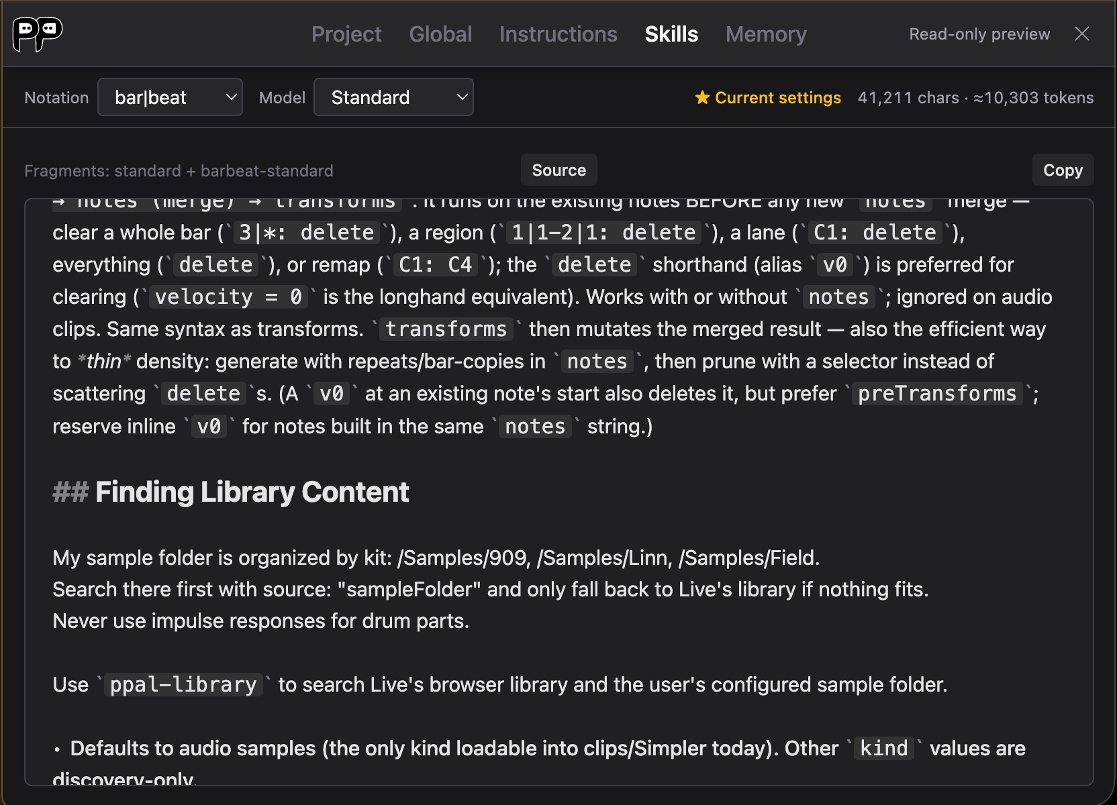
Task: Click the Notation dropdown chevron arrow
Action: tap(231, 97)
